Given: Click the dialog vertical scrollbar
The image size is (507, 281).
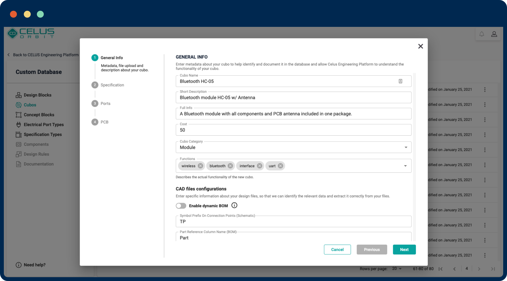Looking at the screenshot, I should point(414,157).
